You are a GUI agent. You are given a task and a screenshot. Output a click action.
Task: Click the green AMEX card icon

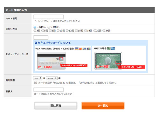[x=109, y=49]
